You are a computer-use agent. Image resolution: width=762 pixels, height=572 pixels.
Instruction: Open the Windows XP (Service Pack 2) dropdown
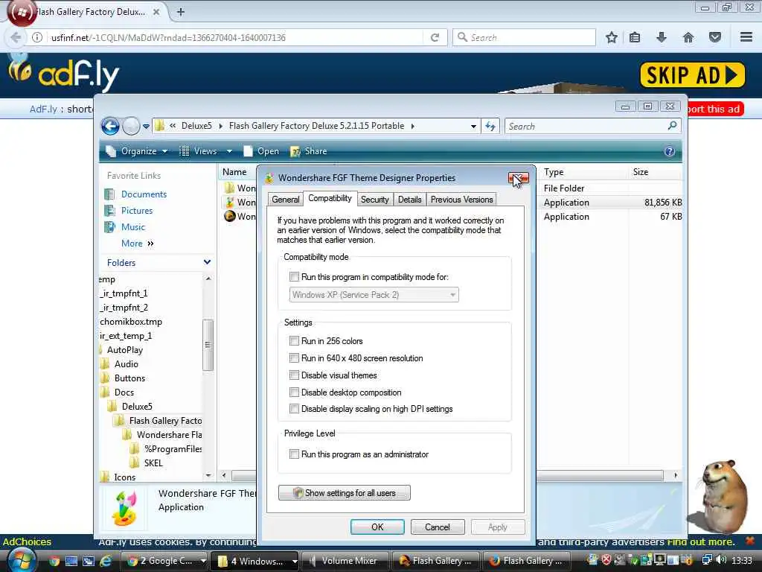tap(374, 295)
